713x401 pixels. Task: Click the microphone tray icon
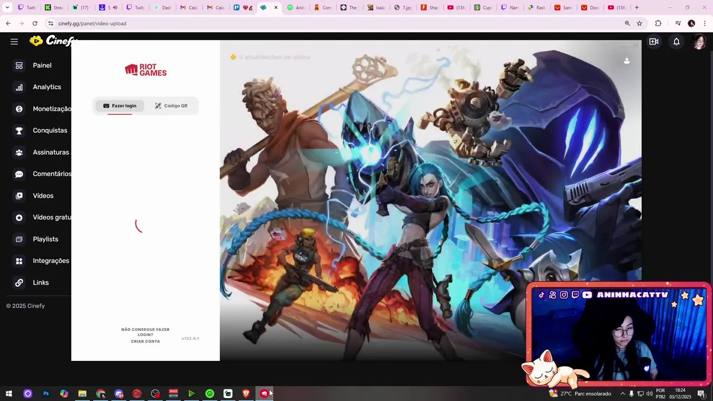(x=632, y=394)
